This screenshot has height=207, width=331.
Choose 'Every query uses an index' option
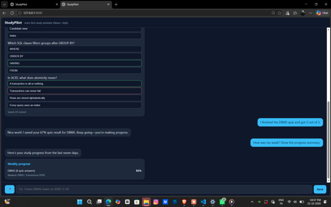pos(74,105)
